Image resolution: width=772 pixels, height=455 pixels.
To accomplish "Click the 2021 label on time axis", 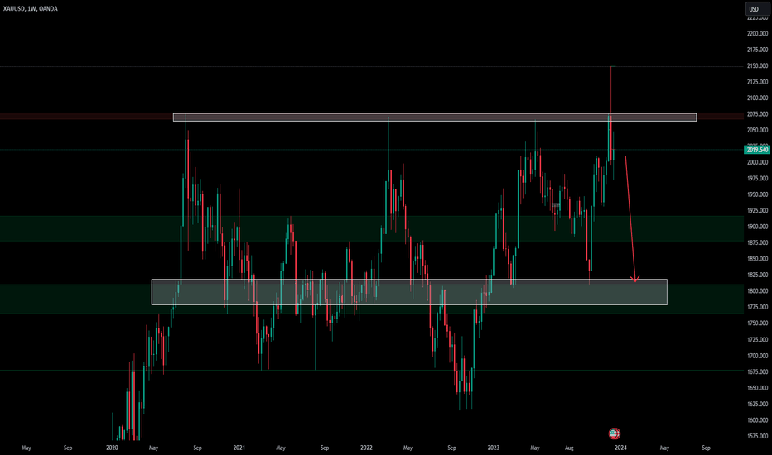I will [239, 448].
